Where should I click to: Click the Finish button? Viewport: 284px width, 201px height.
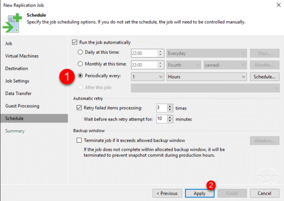coord(232,193)
